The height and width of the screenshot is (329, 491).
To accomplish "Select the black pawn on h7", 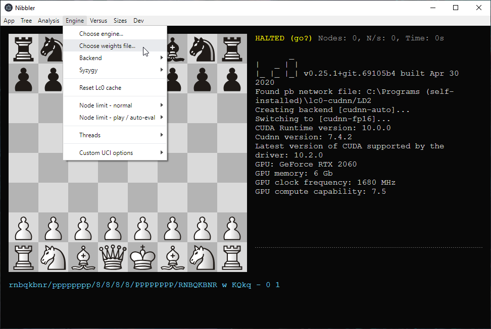I will click(232, 78).
